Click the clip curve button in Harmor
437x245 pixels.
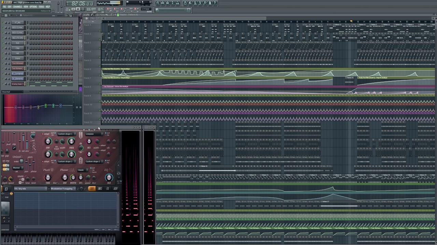click(x=14, y=148)
